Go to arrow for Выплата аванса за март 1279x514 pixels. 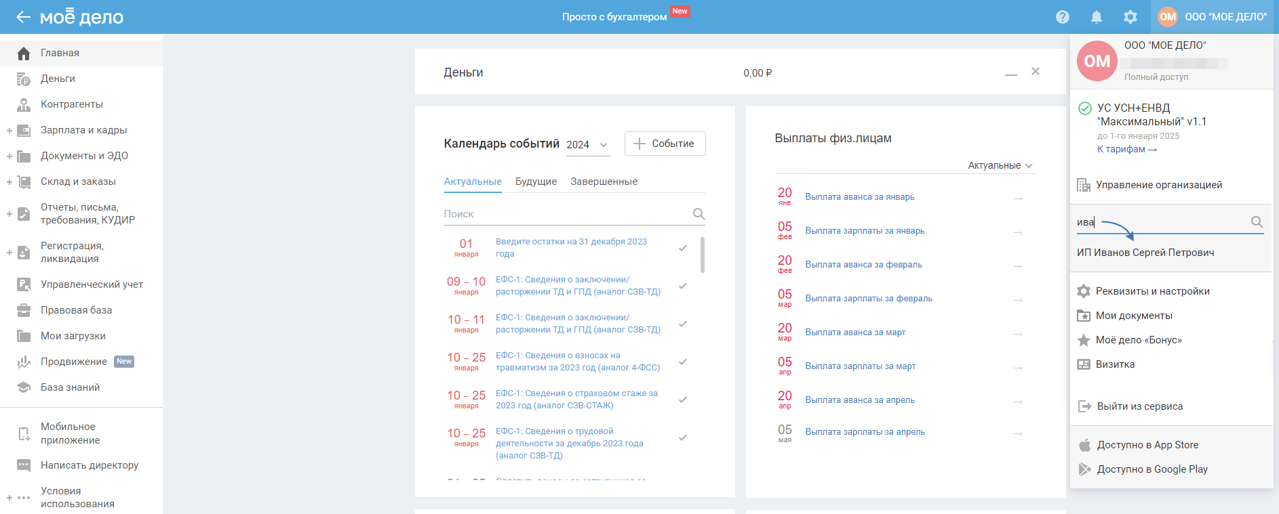pyautogui.click(x=1017, y=334)
